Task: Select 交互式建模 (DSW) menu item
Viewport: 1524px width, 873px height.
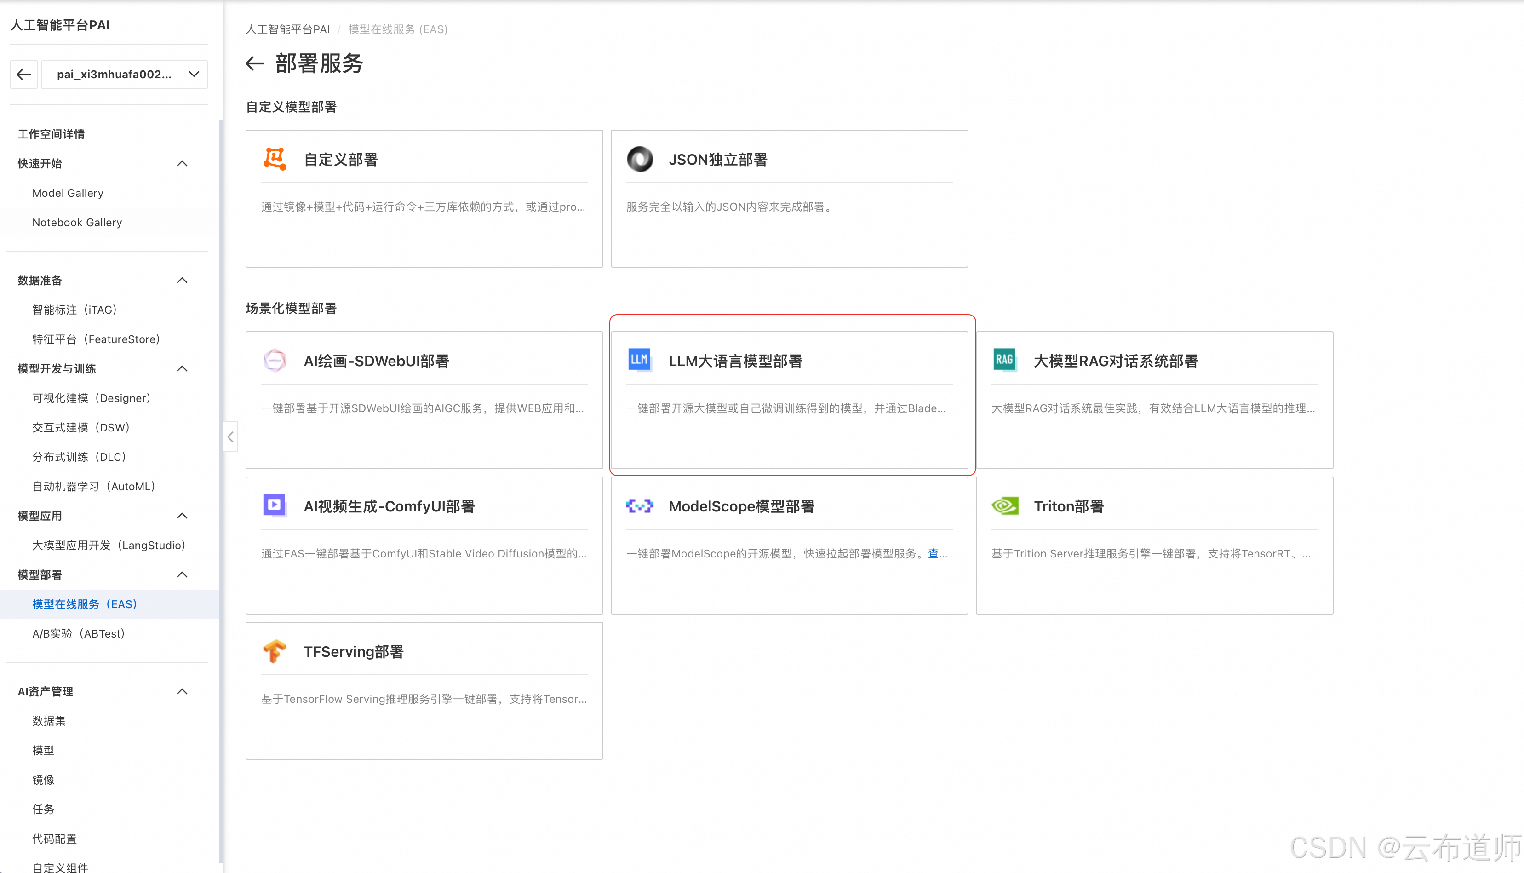Action: pos(81,427)
